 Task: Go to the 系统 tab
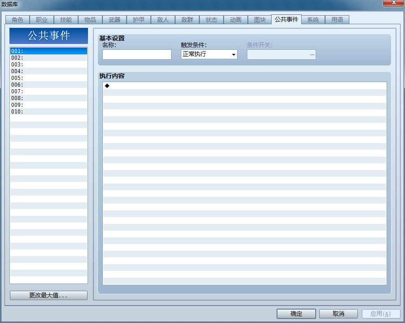tap(313, 20)
